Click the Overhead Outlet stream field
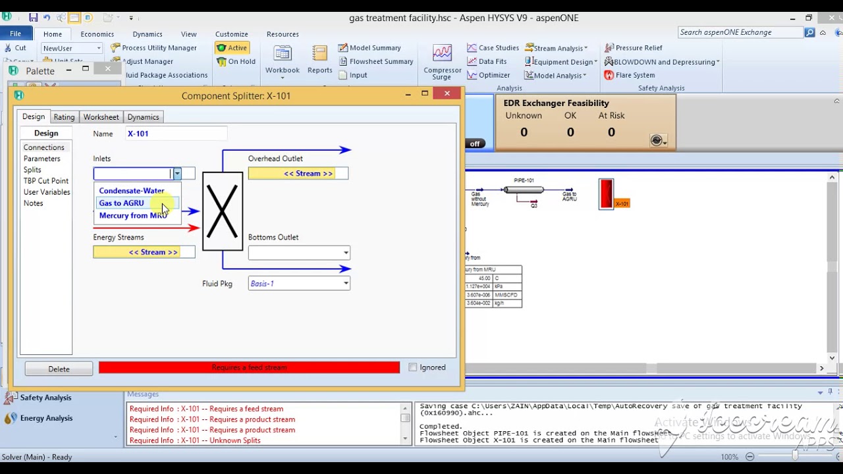The image size is (843, 474). tap(298, 174)
